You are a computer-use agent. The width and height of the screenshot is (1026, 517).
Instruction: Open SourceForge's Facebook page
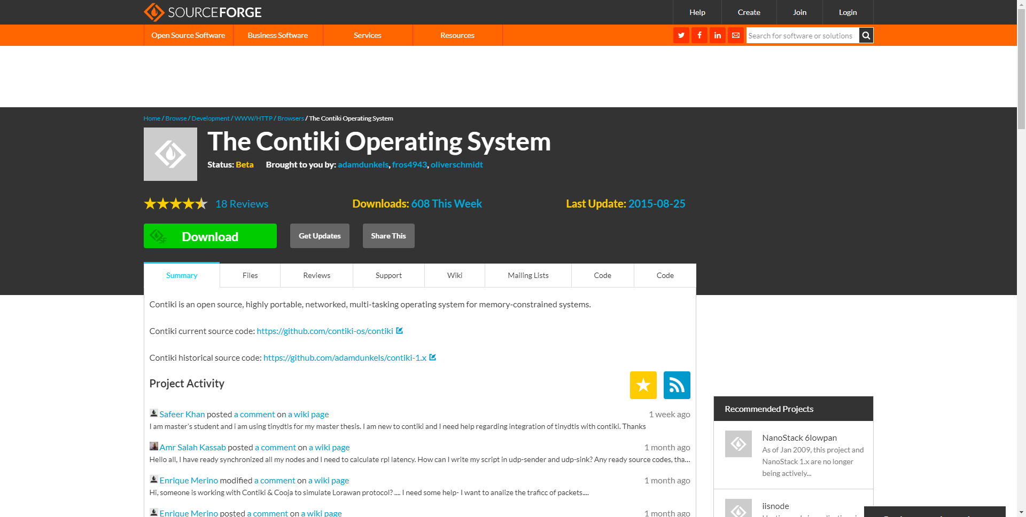(699, 35)
